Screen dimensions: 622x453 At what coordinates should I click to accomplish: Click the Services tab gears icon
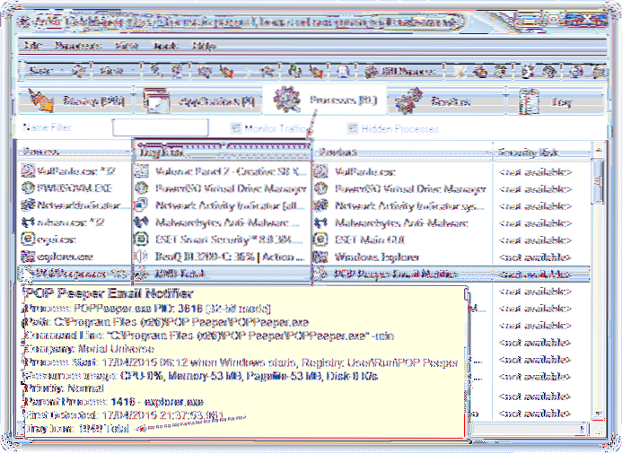[409, 100]
